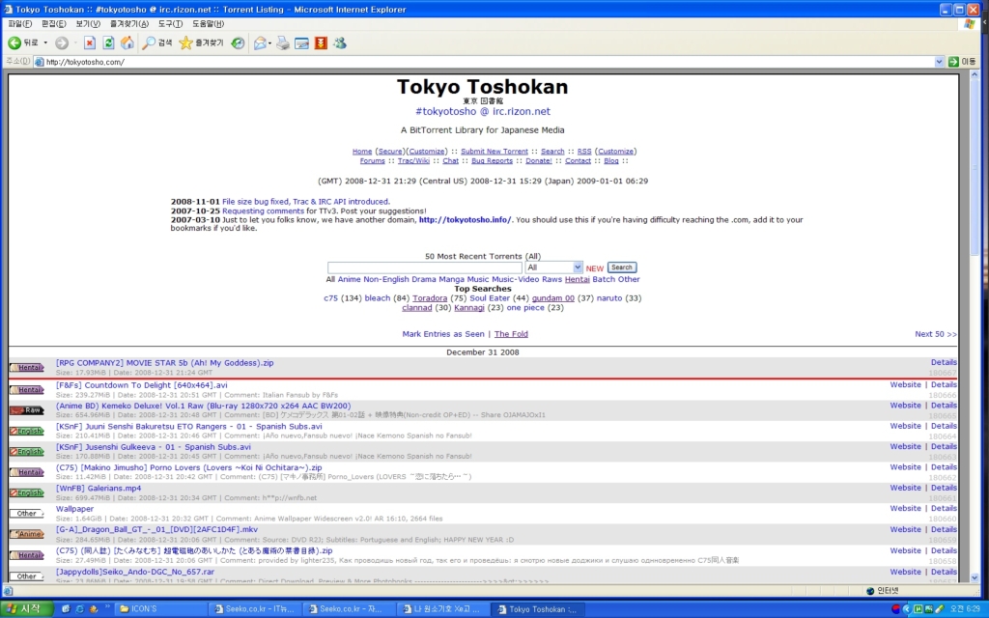Screen dimensions: 989x618
Task: Open the 도움말(H) menu
Action: 209,24
